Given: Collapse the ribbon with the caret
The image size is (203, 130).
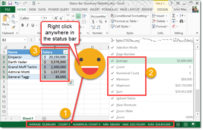Looking at the screenshot, I should [197, 33].
